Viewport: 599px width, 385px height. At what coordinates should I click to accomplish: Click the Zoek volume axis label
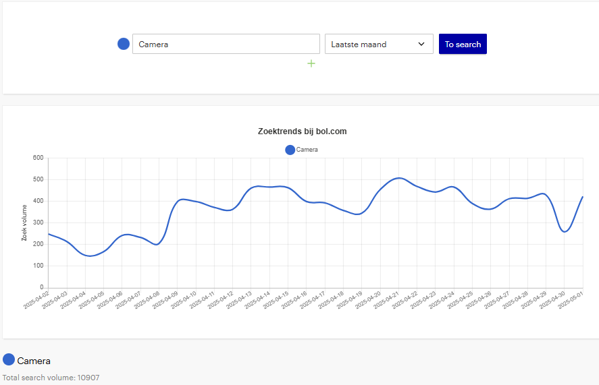coord(24,223)
